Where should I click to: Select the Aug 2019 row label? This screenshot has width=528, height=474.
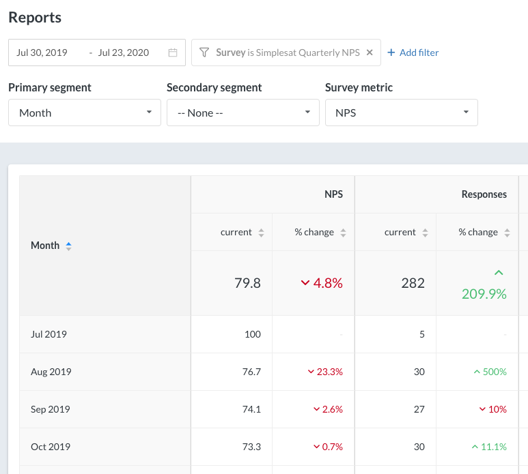coord(51,372)
